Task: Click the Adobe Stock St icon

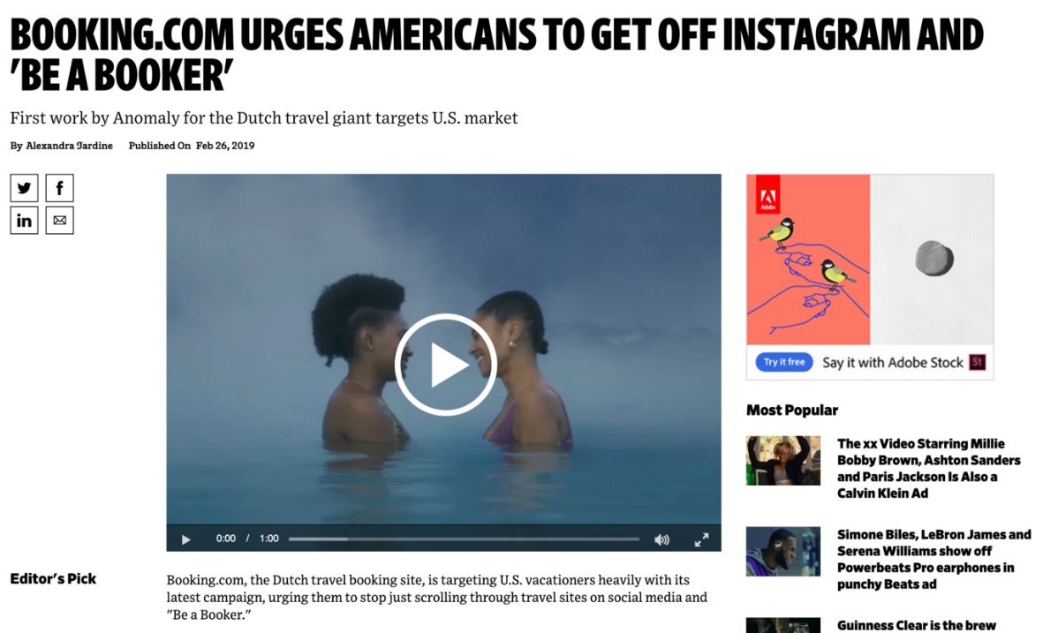Action: [977, 362]
